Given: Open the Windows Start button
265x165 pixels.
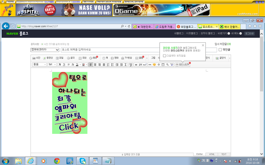Looking at the screenshot, I should click(5, 161).
